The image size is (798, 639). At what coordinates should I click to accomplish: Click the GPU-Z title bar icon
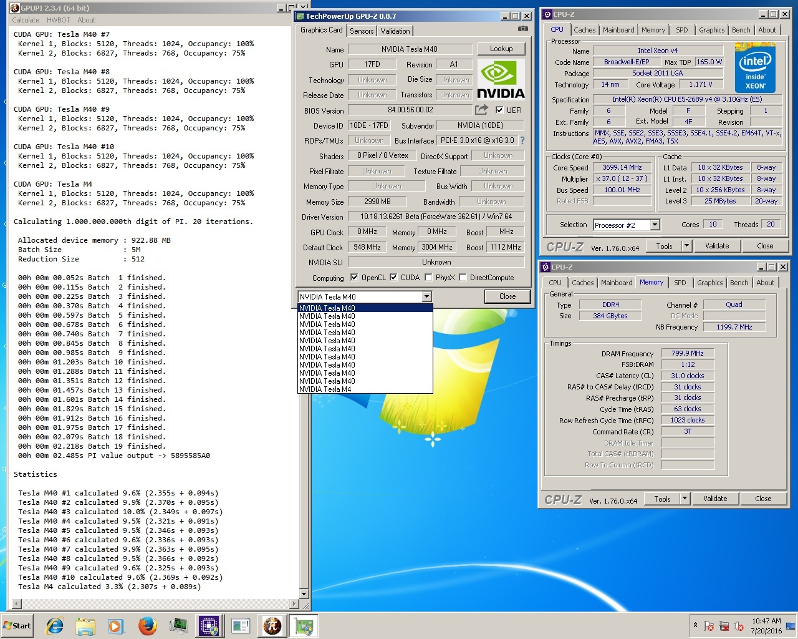[300, 16]
